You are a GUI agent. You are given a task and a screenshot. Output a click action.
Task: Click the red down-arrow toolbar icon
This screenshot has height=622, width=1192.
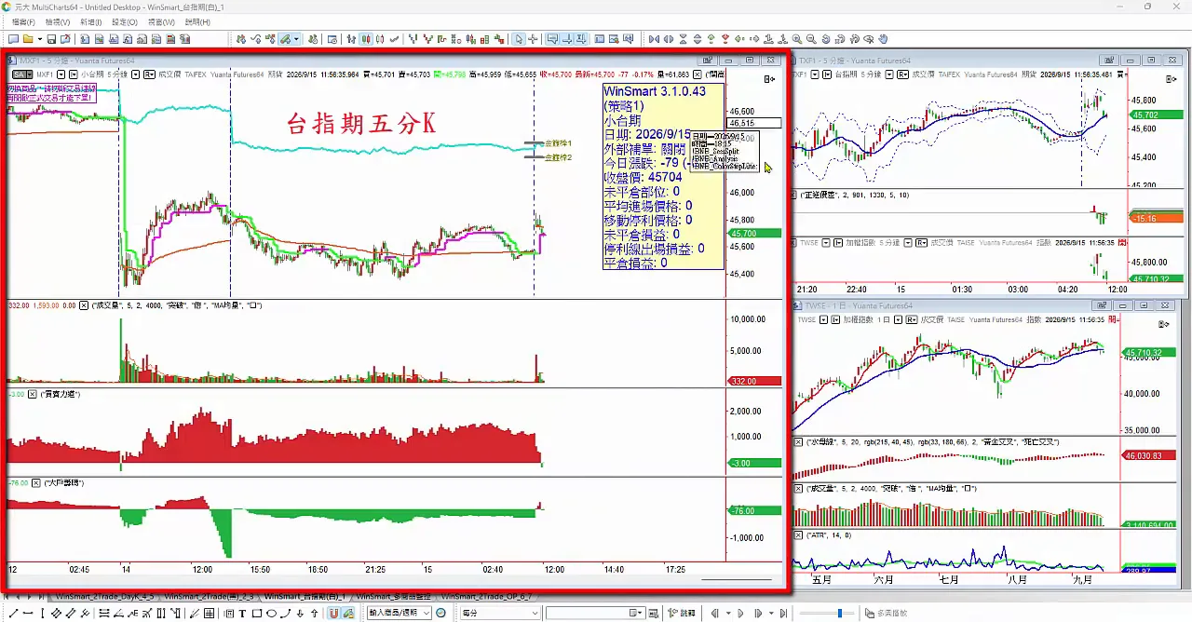click(725, 39)
